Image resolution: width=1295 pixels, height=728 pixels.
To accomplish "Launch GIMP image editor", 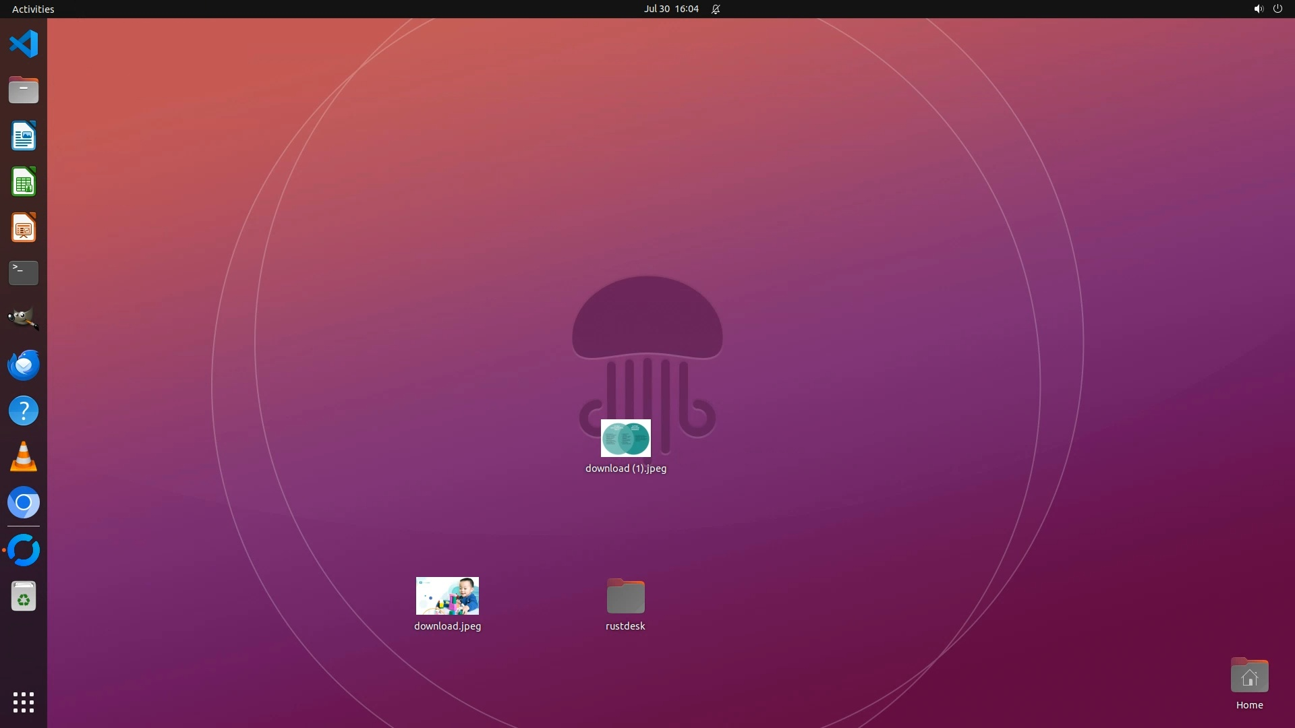I will (x=24, y=319).
